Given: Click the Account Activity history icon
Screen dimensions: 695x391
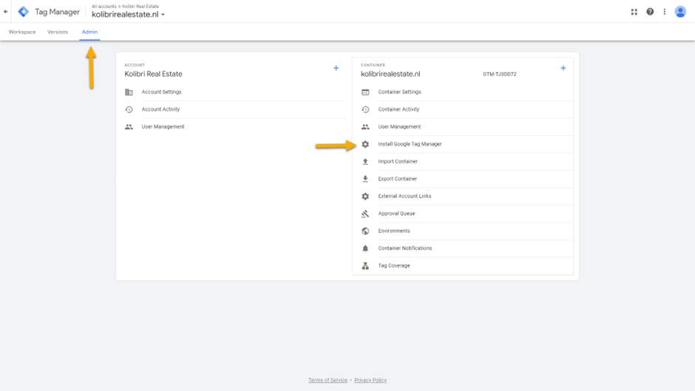Looking at the screenshot, I should 129,109.
